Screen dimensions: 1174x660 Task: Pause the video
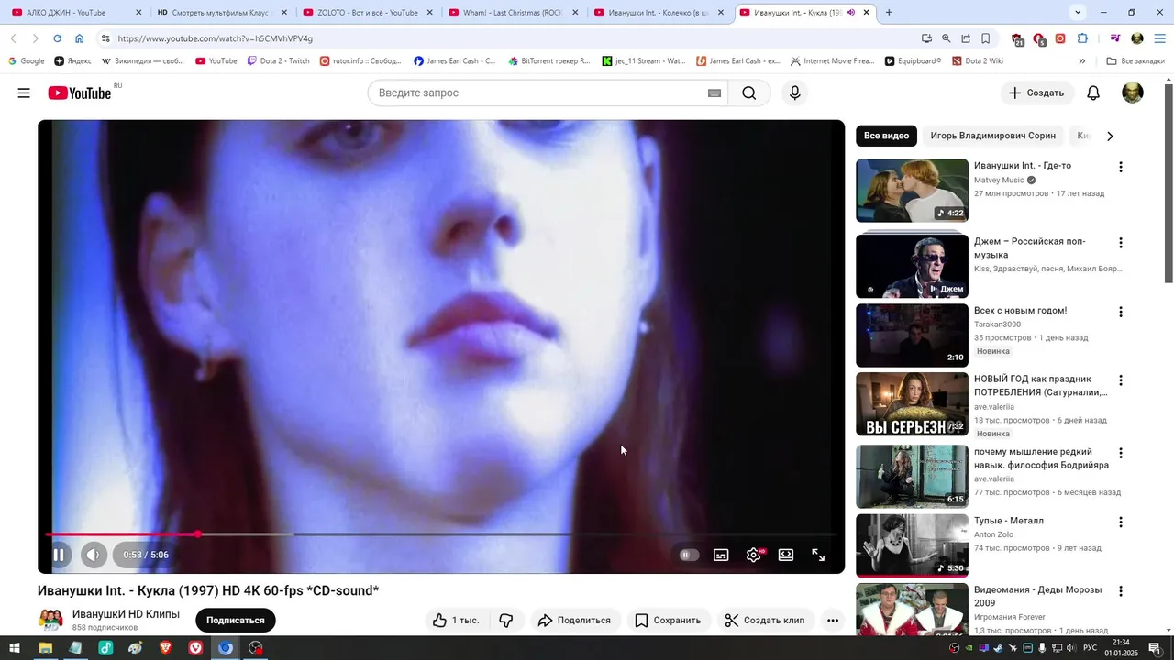(x=59, y=555)
